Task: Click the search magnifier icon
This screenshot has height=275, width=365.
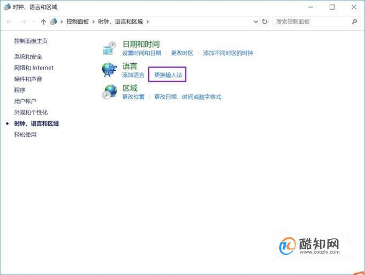Action: point(354,21)
